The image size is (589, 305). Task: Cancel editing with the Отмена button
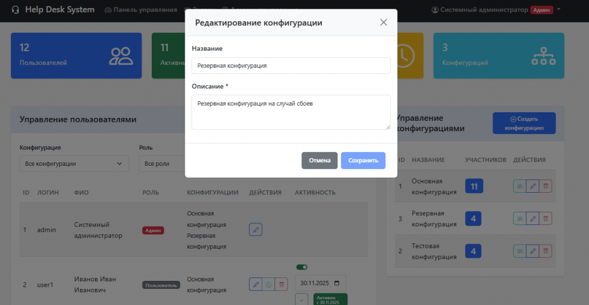(x=320, y=161)
